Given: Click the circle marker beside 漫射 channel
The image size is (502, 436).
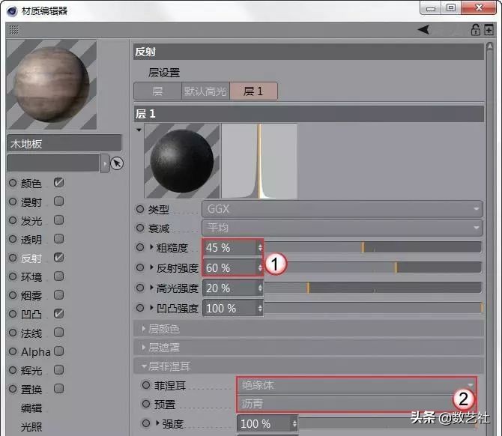Looking at the screenshot, I should click(13, 202).
